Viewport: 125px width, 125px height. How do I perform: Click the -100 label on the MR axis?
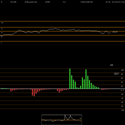pyautogui.click(x=122, y=110)
